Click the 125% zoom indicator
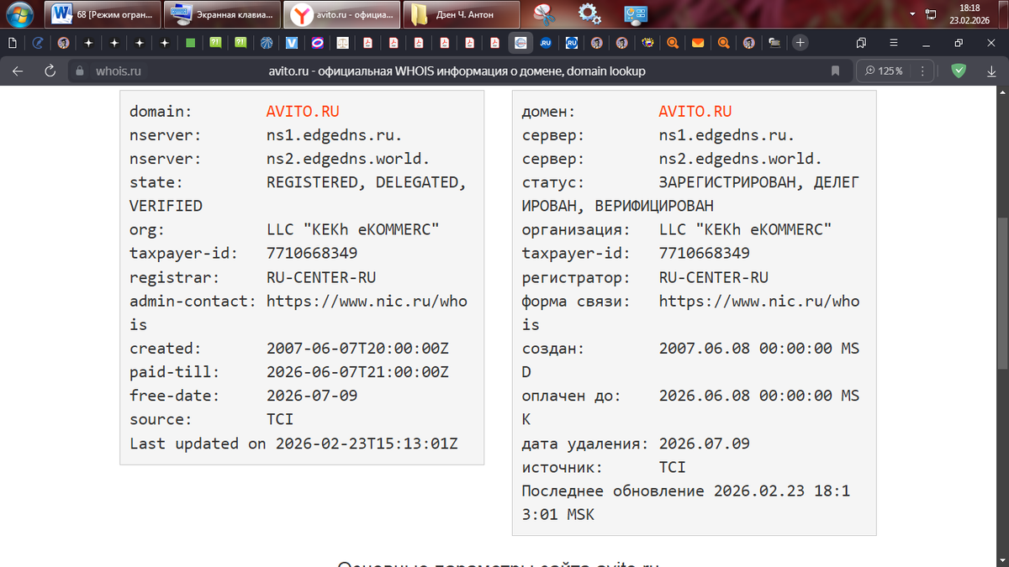 (x=884, y=71)
